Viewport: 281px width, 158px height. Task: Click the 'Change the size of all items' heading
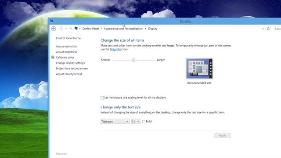122,40
